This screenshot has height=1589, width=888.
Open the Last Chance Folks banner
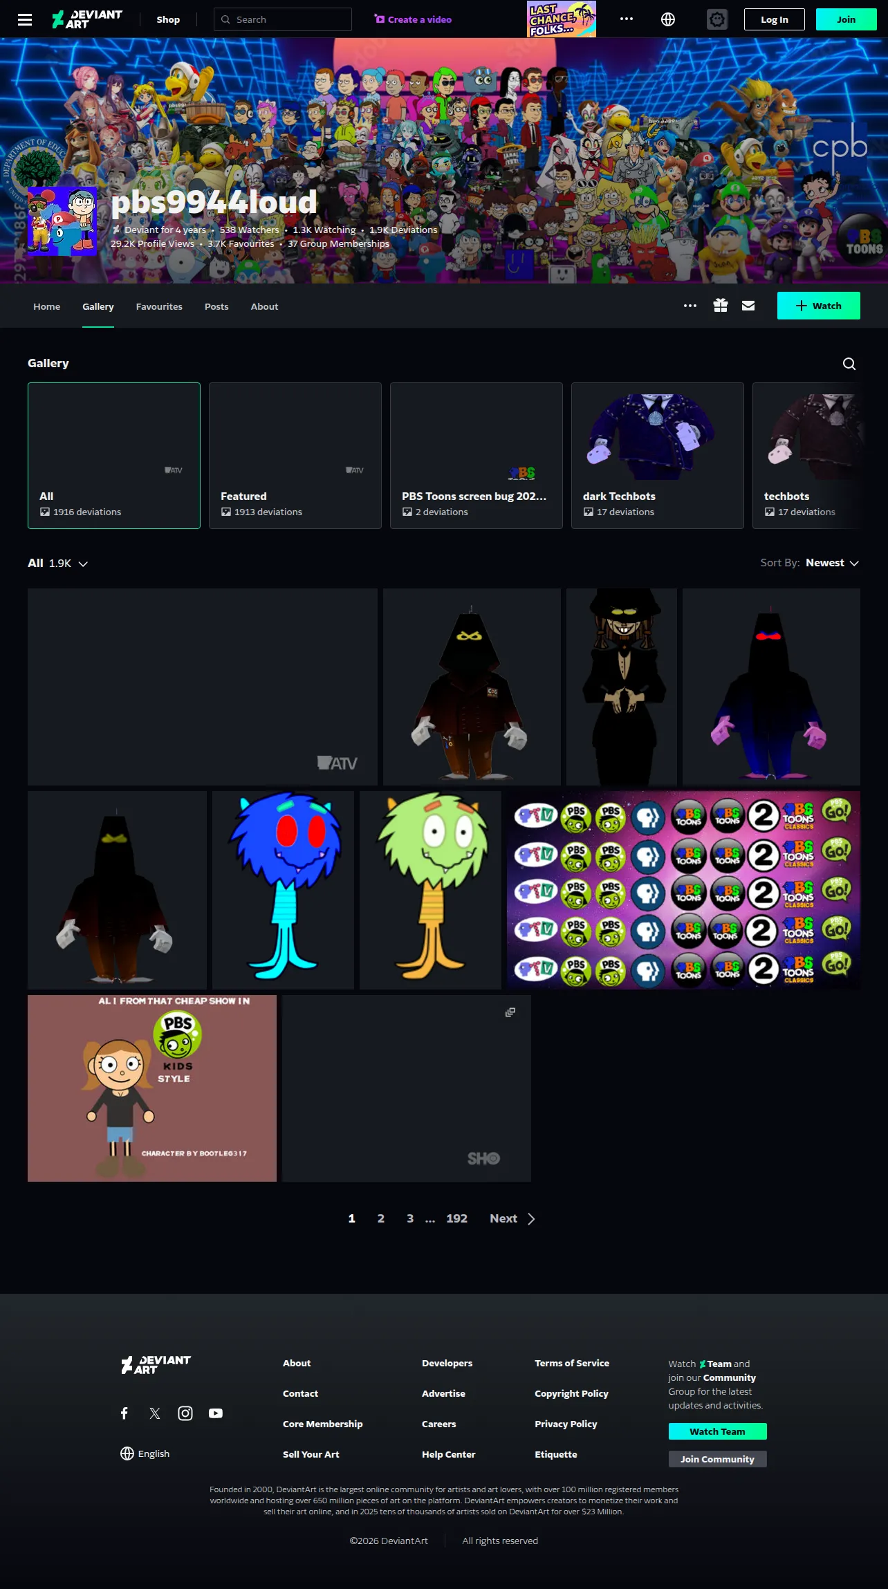[x=562, y=19]
